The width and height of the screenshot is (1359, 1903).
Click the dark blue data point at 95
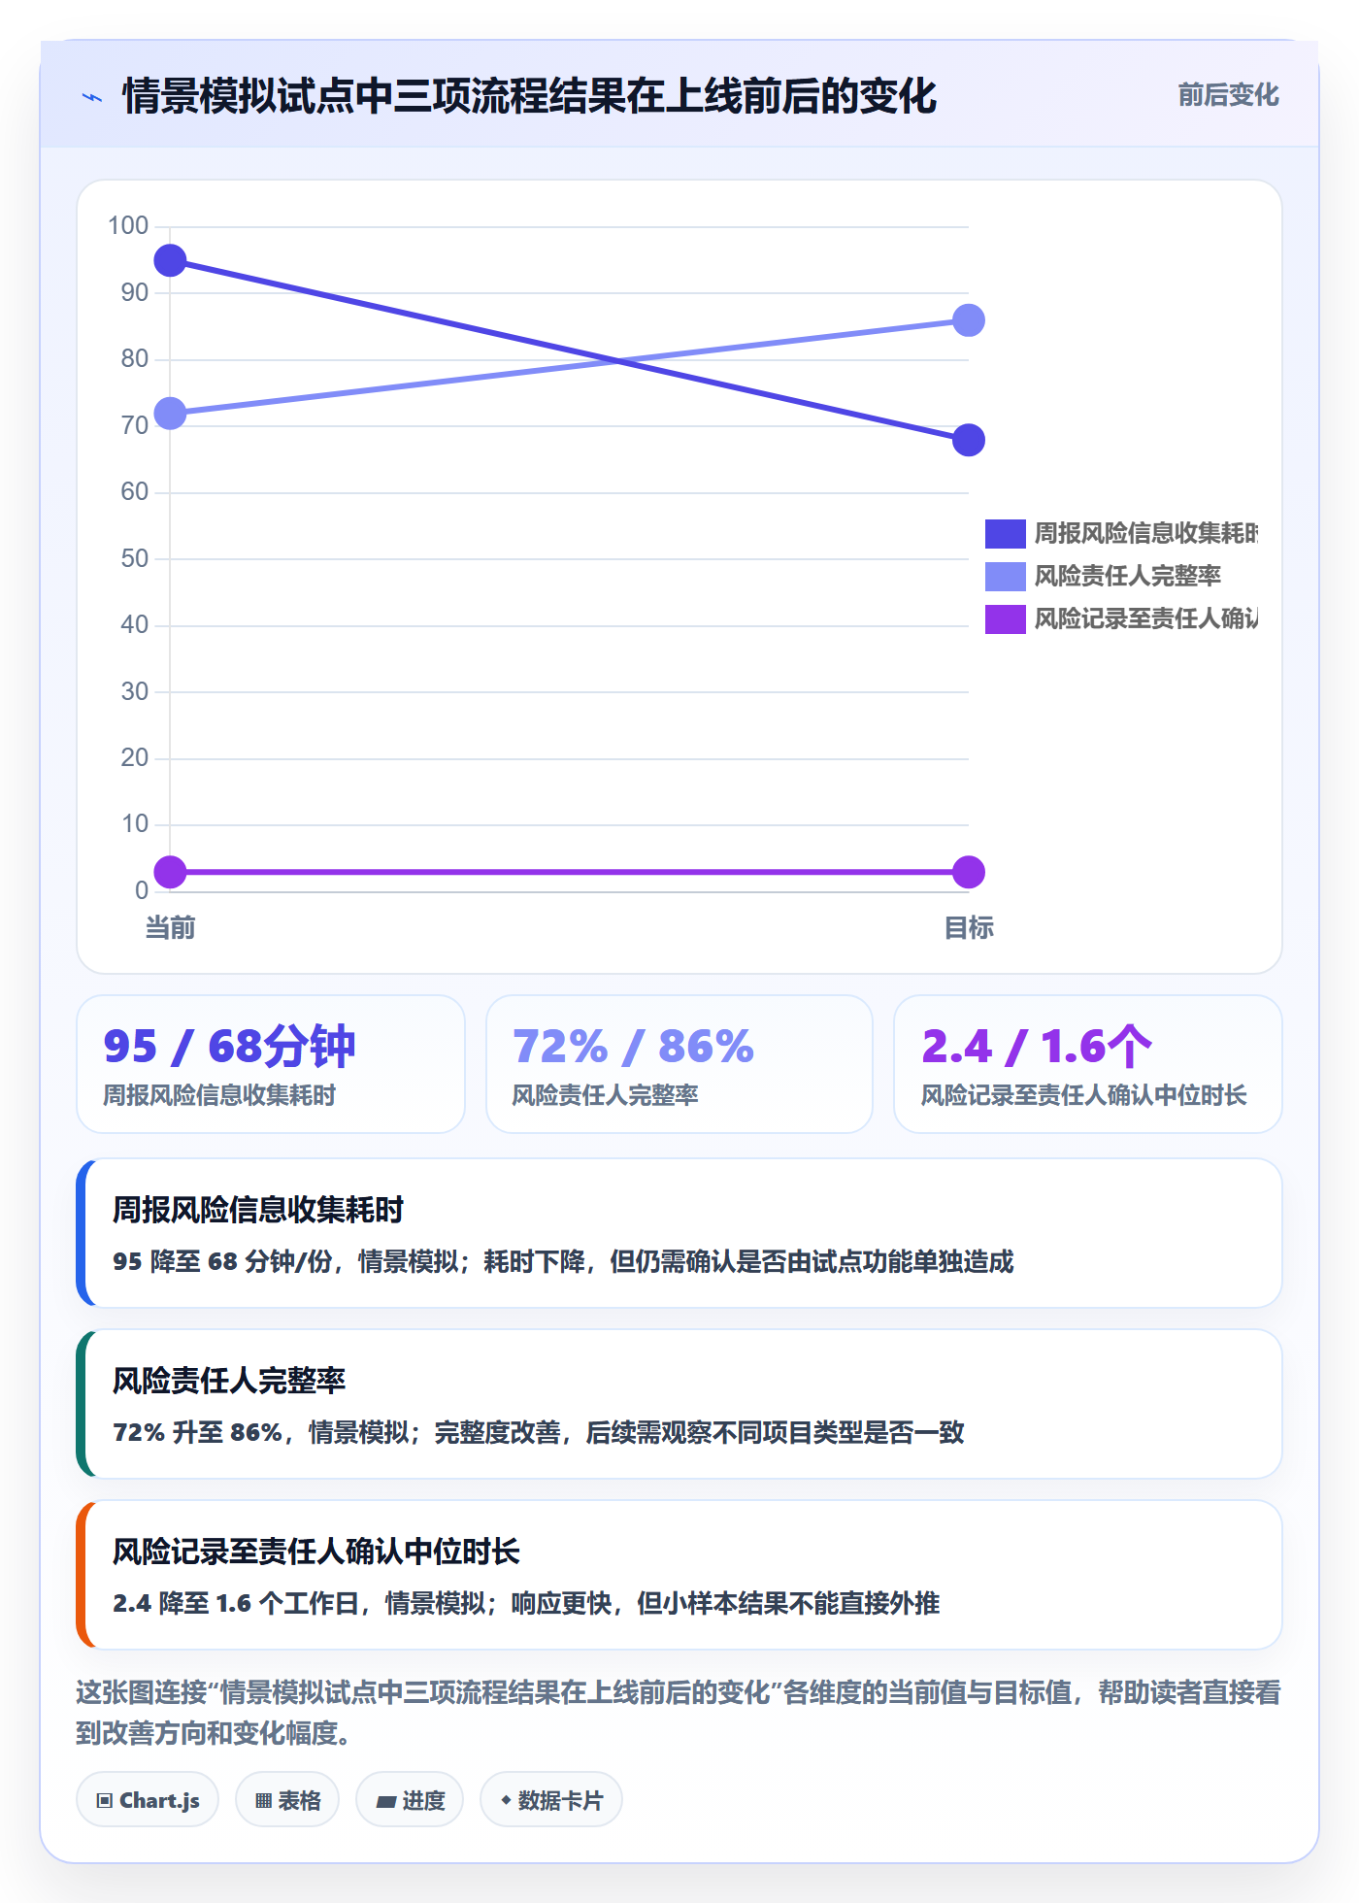pos(170,260)
